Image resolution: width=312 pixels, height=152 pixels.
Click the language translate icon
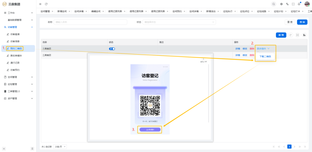(287, 4)
